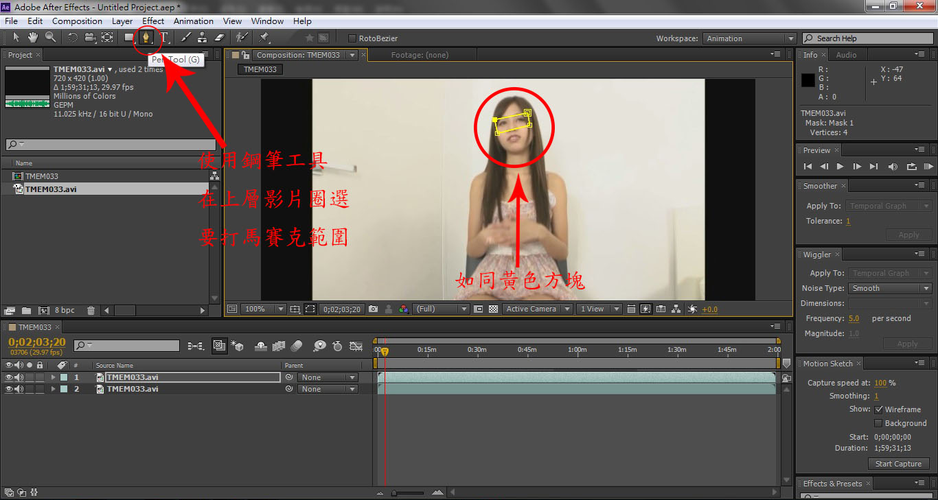Click the Search Help input field
The image size is (938, 500).
click(x=865, y=38)
